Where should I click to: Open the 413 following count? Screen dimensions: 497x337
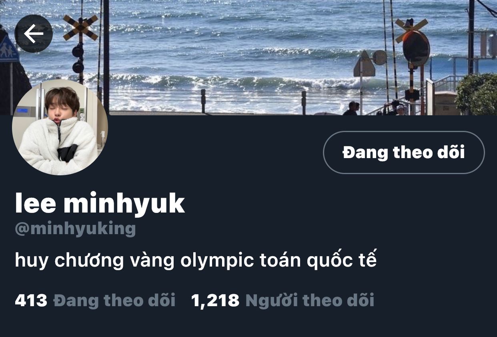[x=31, y=300]
